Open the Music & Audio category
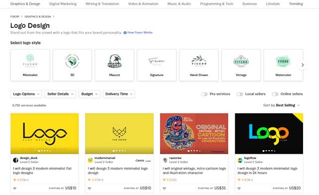This screenshot has width=319, height=195. coord(179,3)
